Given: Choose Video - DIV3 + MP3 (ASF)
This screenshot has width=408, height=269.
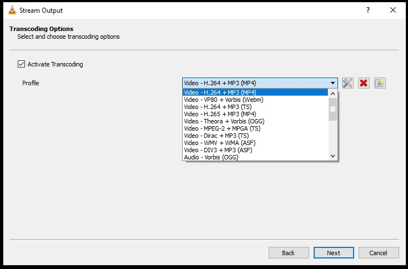Looking at the screenshot, I should coord(255,150).
